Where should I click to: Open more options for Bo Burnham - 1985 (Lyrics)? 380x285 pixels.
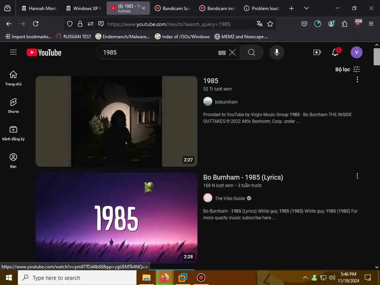(x=357, y=176)
